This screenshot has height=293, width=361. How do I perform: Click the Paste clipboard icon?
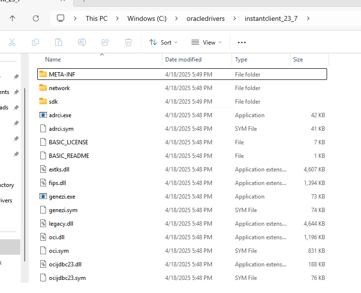pos(59,42)
